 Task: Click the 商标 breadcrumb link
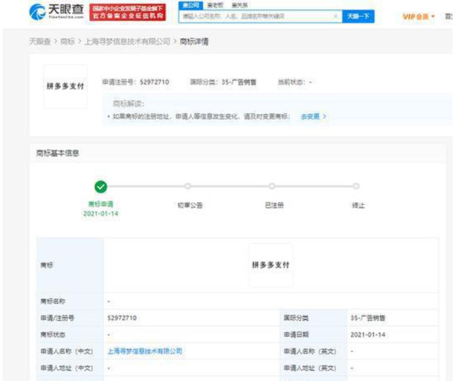point(67,41)
